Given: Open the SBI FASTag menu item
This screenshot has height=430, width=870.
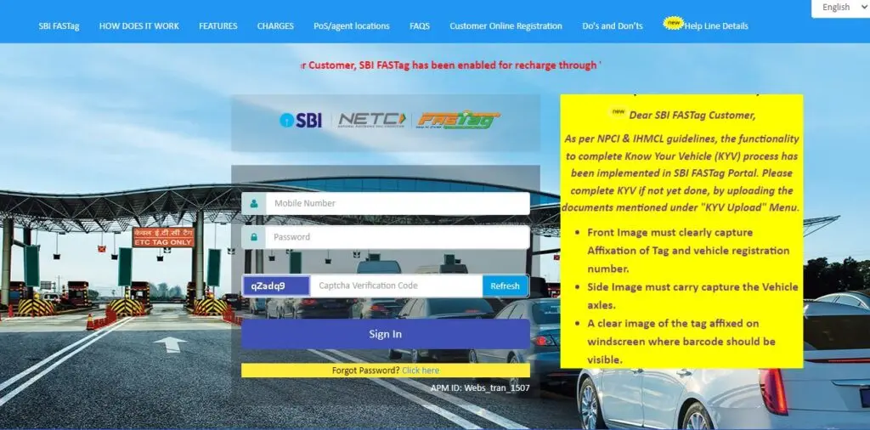Looking at the screenshot, I should [59, 26].
